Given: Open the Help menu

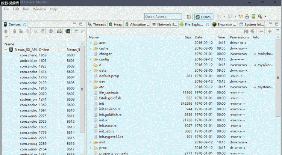Looking at the screenshot, I should click(53, 9).
